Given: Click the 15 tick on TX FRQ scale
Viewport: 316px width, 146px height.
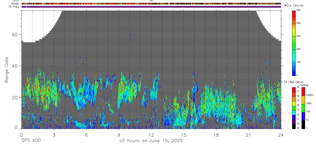Looking at the screenshot, I should [x=297, y=100].
